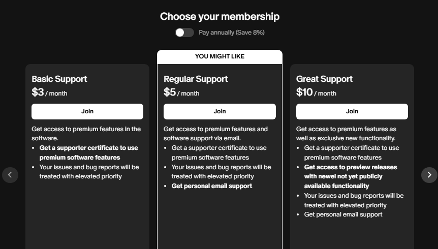This screenshot has height=249, width=438.
Task: Select the "YOU MIGHT LIKE" banner
Action: (x=220, y=56)
